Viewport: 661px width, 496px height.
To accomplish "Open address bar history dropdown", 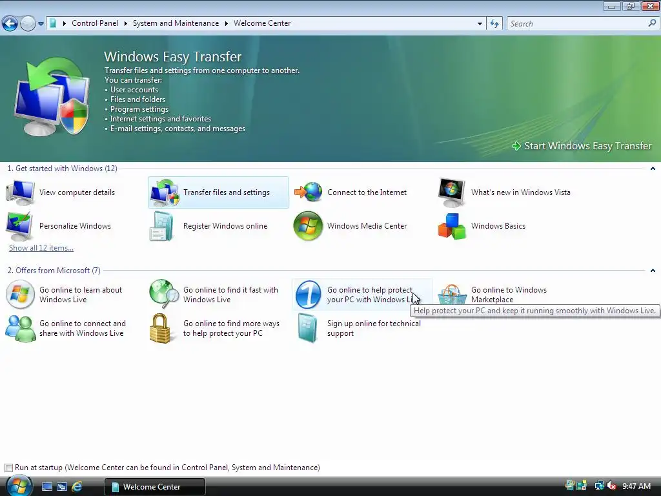I will pos(480,24).
